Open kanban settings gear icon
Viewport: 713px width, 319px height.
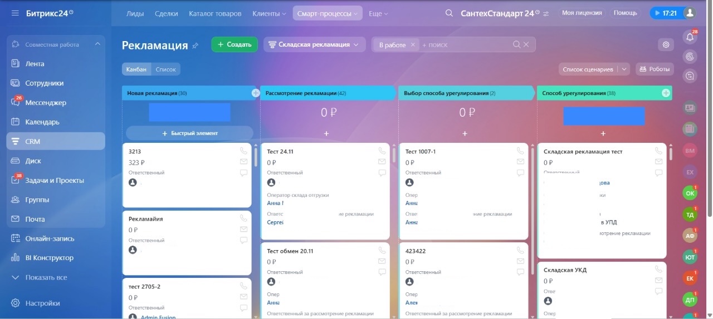665,45
